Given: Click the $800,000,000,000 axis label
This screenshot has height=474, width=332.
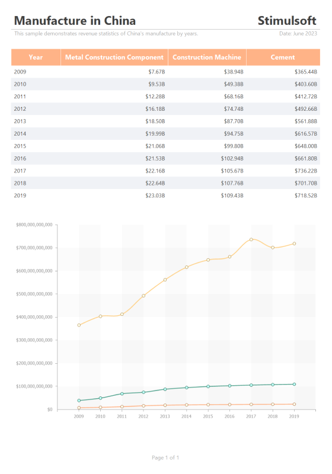Looking at the screenshot, I should point(34,225).
